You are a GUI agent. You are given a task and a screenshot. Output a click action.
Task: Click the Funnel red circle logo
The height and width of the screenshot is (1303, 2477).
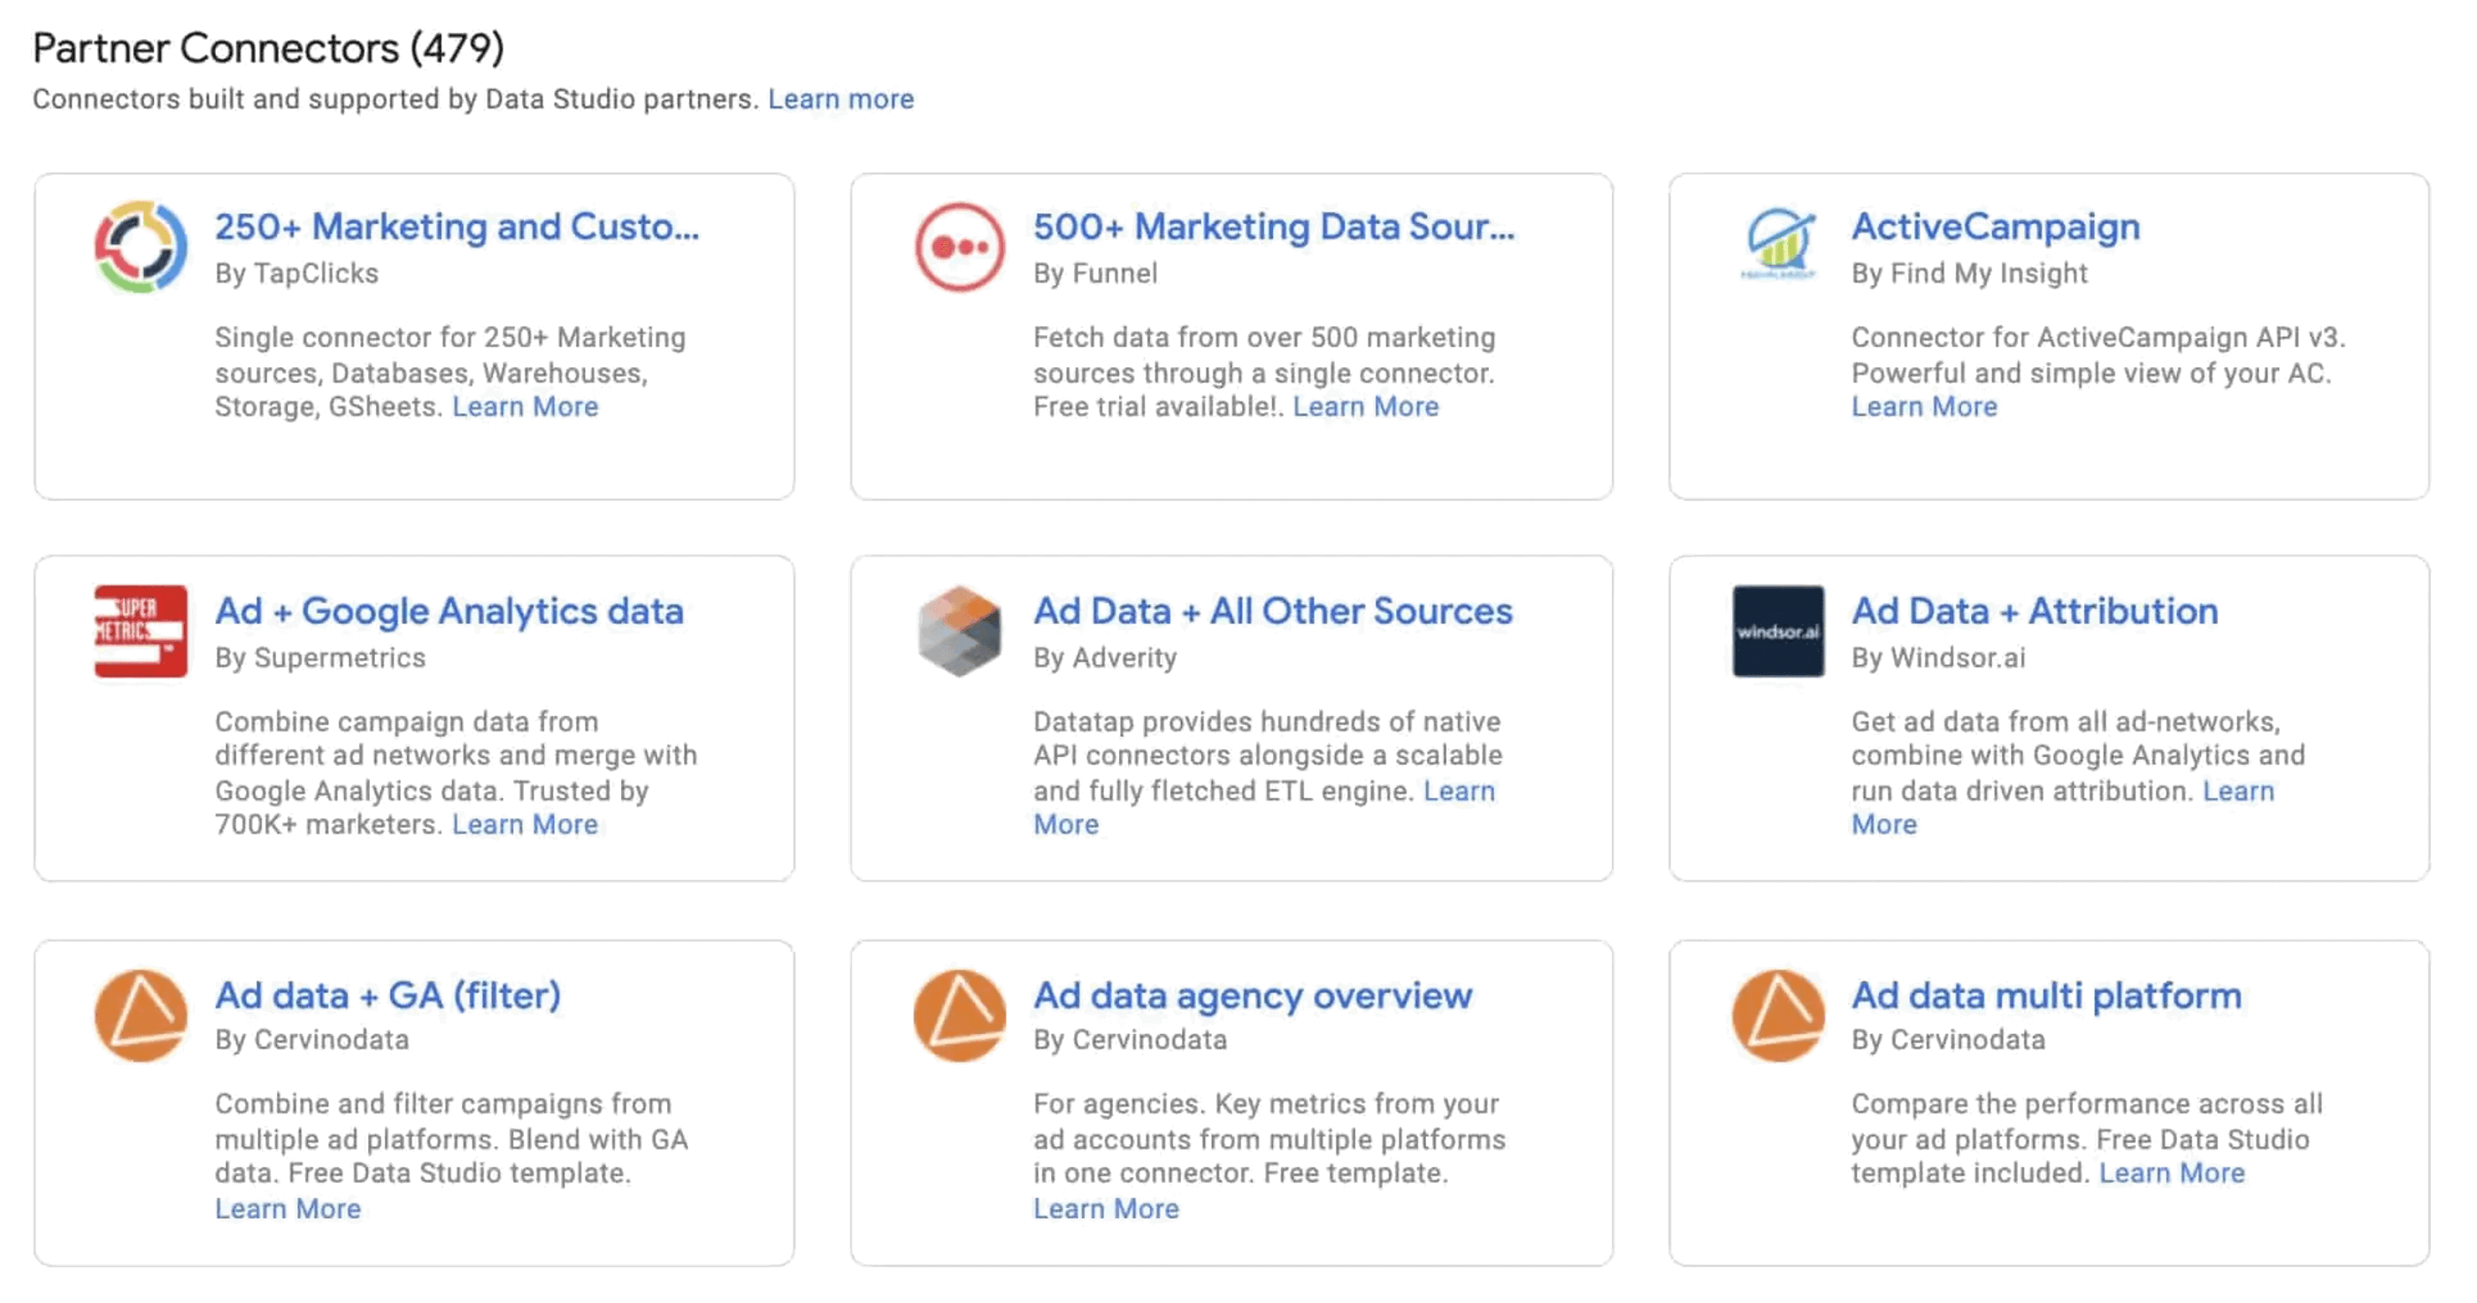point(959,247)
